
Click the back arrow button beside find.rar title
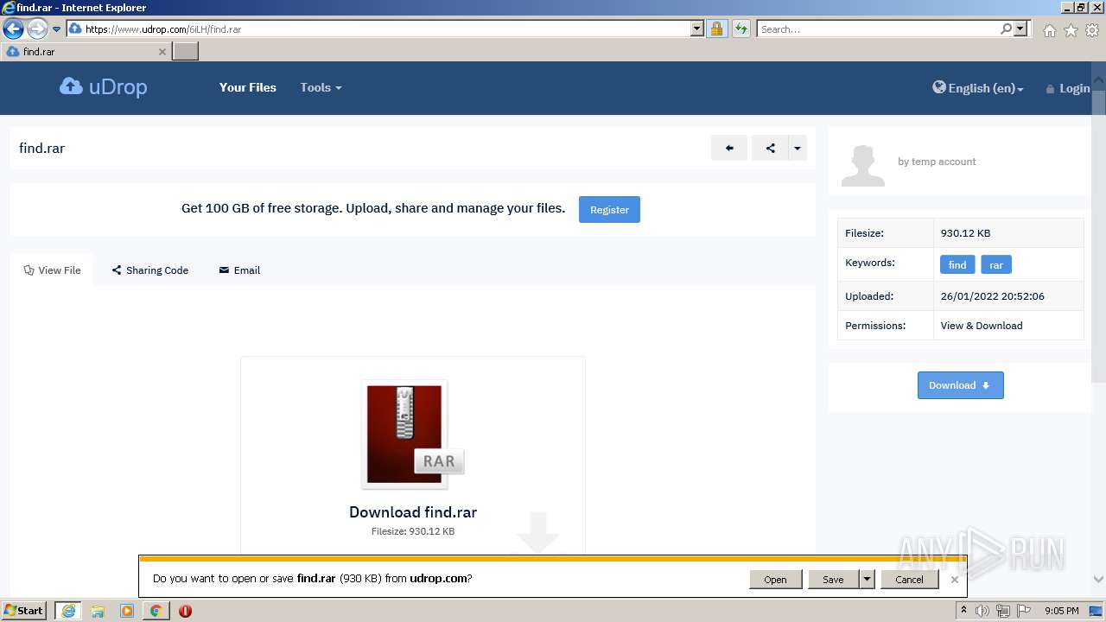(x=729, y=148)
